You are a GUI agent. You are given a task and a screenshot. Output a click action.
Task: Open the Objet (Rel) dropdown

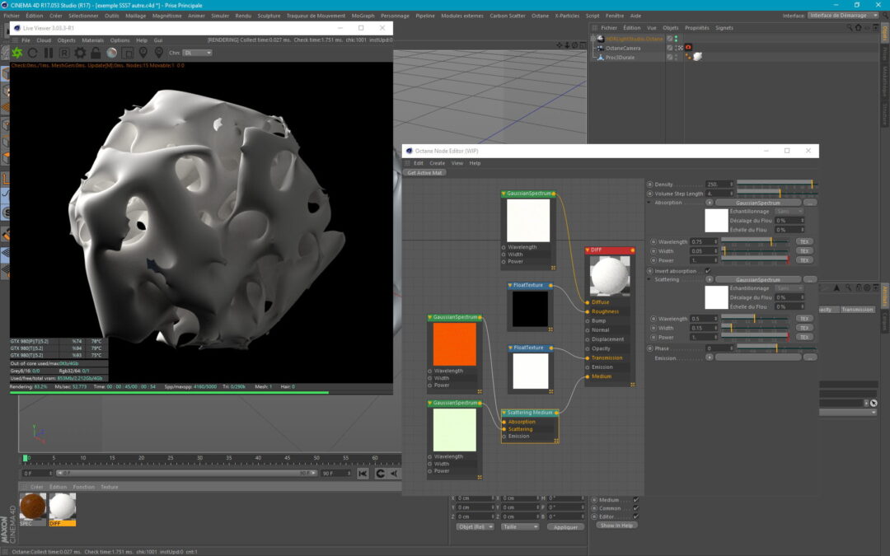tap(475, 526)
